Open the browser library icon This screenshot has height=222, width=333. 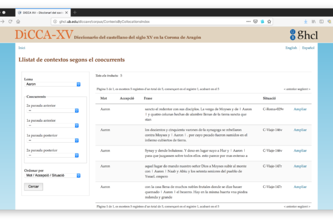pos(314,22)
